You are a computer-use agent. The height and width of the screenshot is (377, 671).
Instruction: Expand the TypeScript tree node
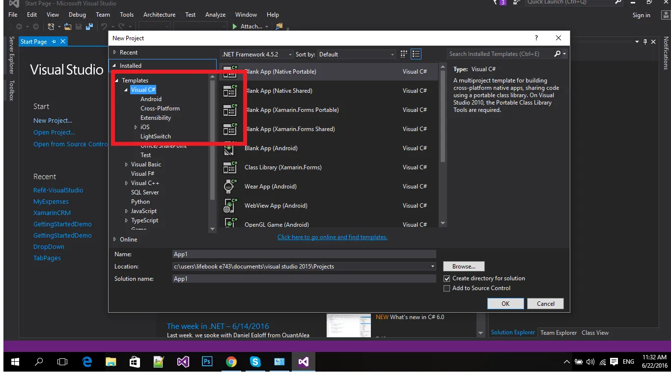[126, 220]
